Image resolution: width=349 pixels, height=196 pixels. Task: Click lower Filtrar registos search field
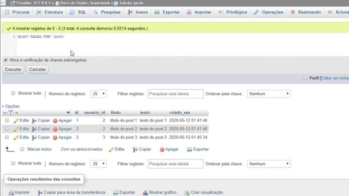[176, 164]
